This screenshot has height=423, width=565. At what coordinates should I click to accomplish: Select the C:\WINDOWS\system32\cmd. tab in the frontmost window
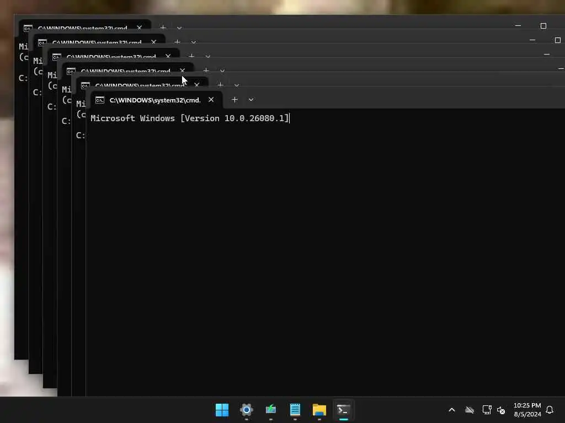(x=156, y=100)
